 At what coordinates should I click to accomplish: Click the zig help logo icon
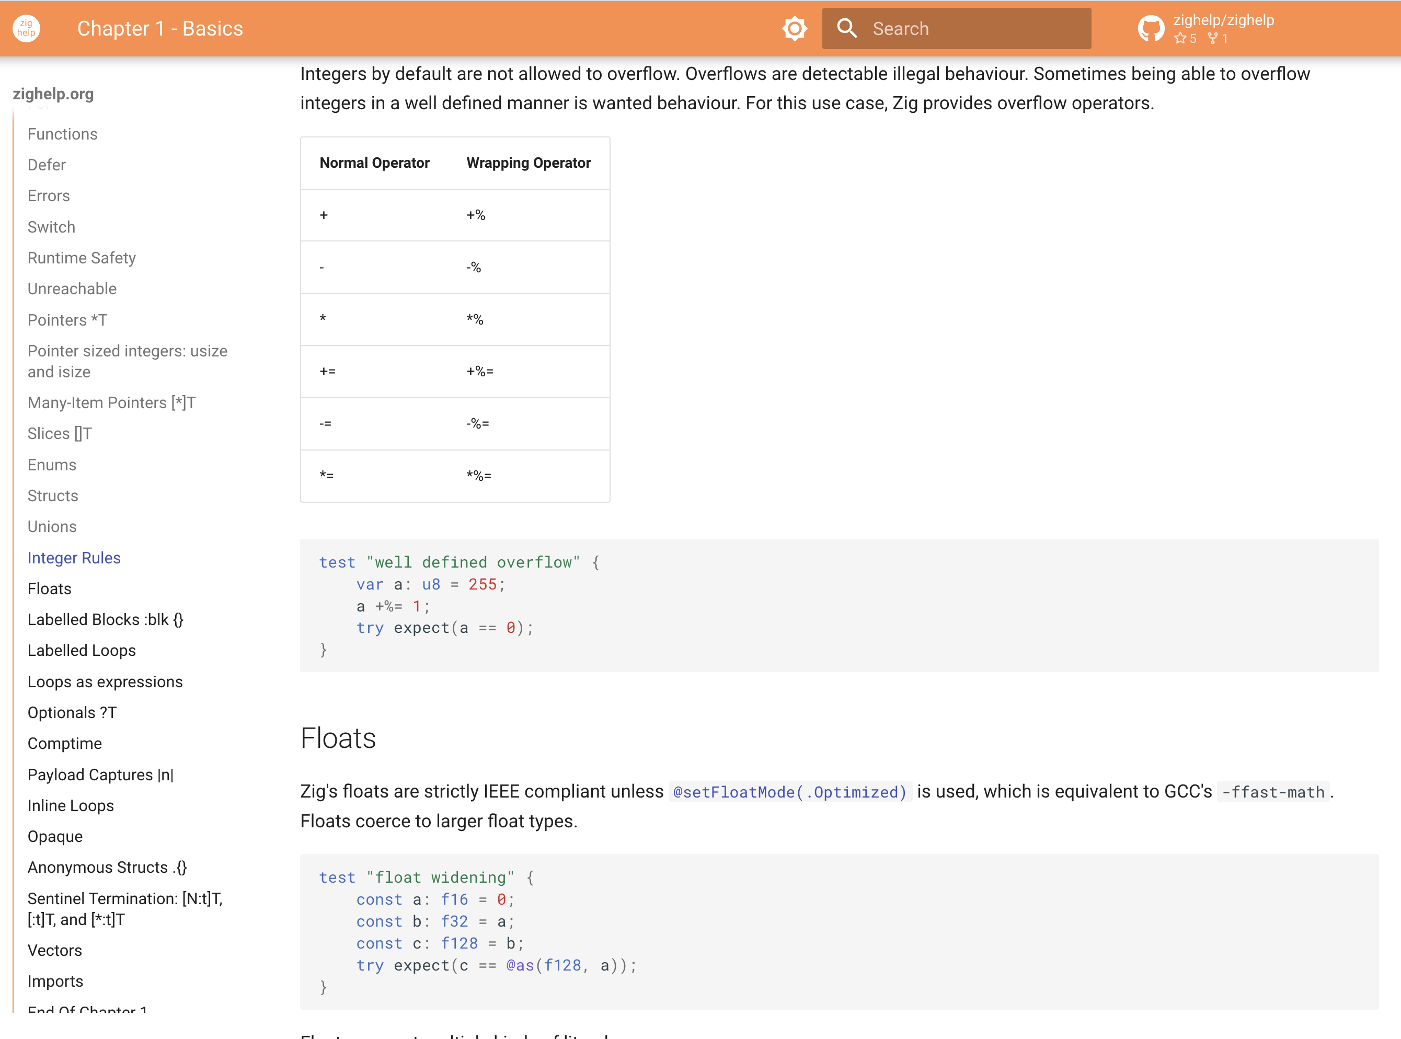[x=27, y=28]
